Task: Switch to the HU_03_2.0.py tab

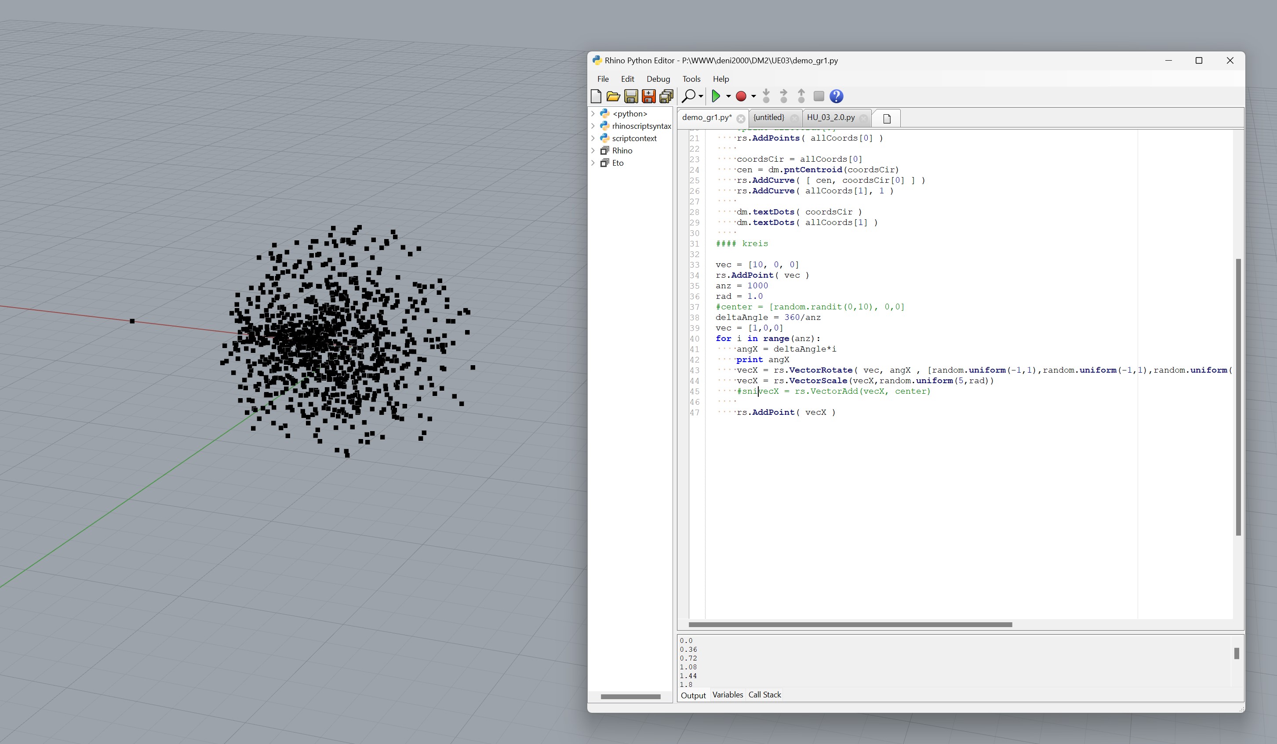Action: pyautogui.click(x=831, y=117)
